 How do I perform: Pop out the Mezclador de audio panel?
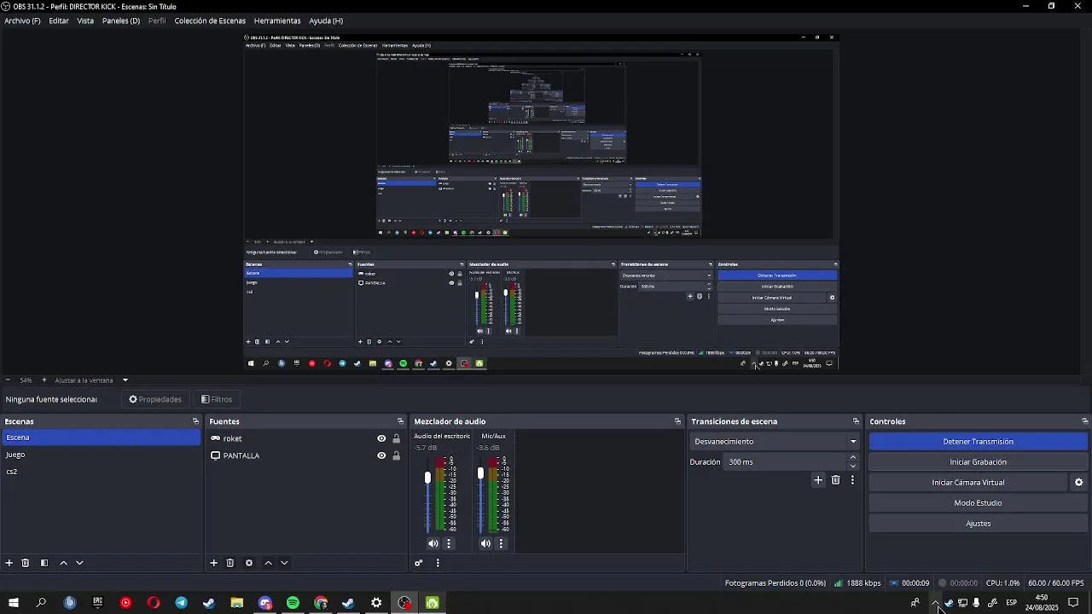click(x=678, y=421)
